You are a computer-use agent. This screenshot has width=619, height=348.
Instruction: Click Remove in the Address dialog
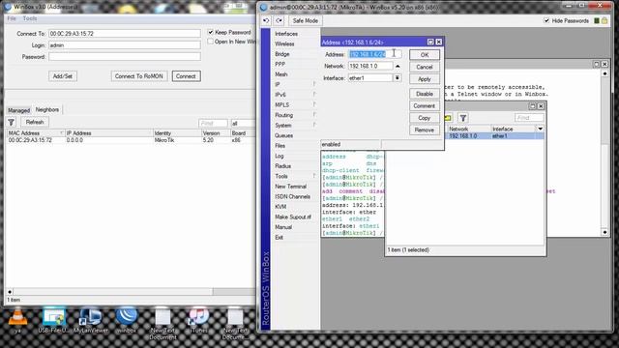[x=425, y=130]
